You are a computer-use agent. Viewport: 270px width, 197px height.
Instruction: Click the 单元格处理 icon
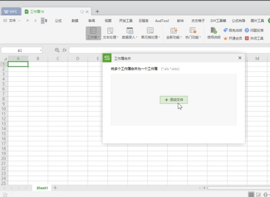(149, 31)
